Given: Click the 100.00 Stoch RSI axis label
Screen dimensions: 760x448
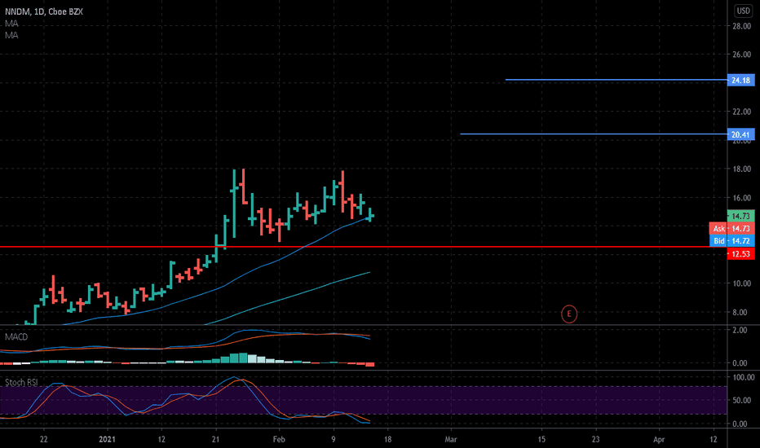Looking at the screenshot, I should coord(743,377).
